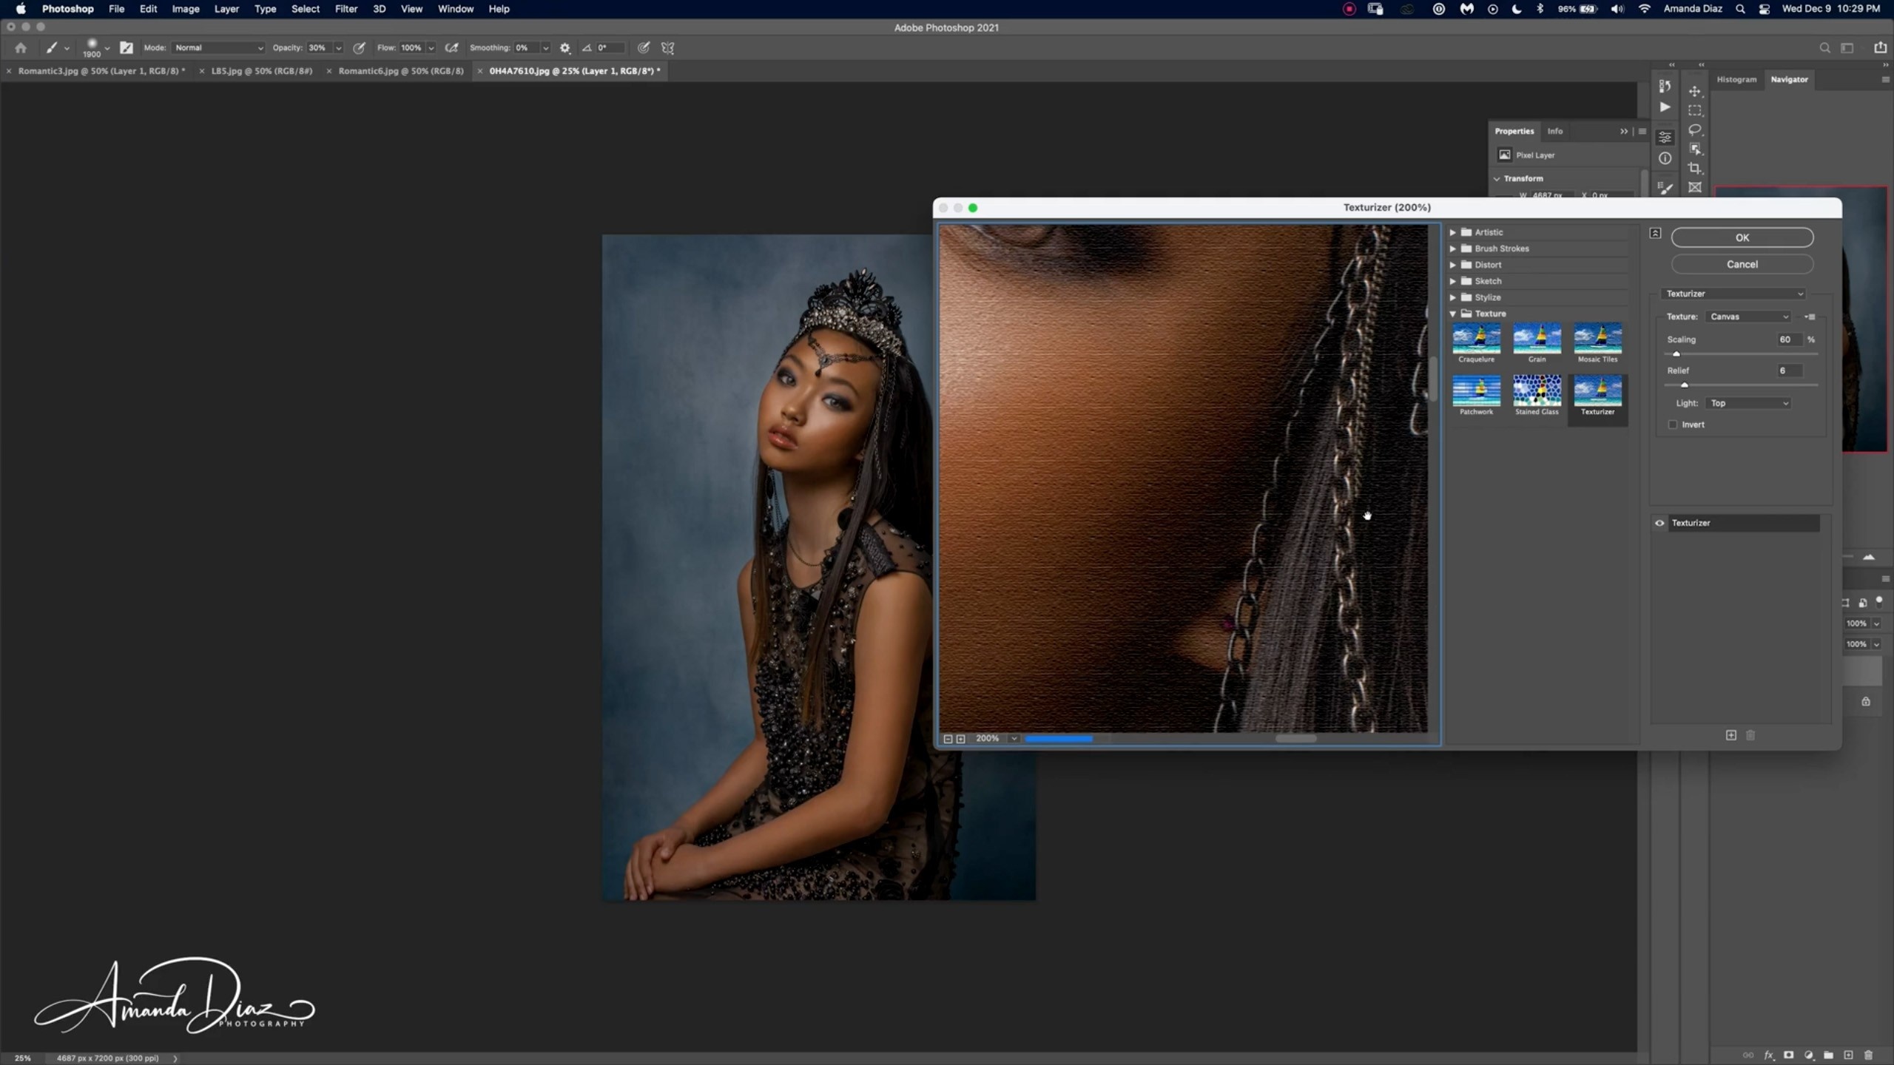
Task: Open brush settings gear in options bar
Action: click(x=565, y=48)
